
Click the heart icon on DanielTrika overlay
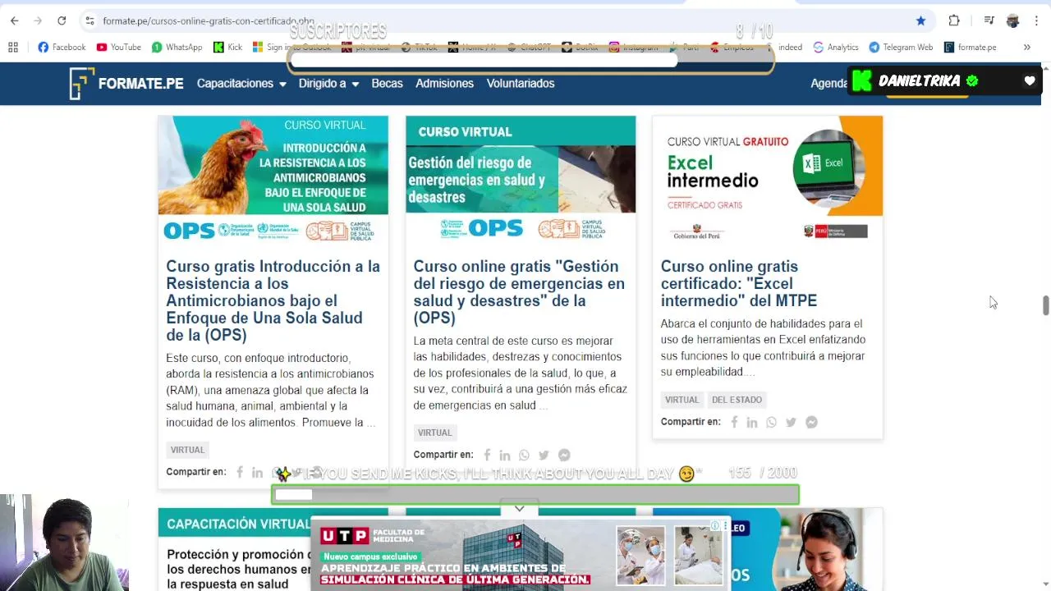tap(1030, 80)
